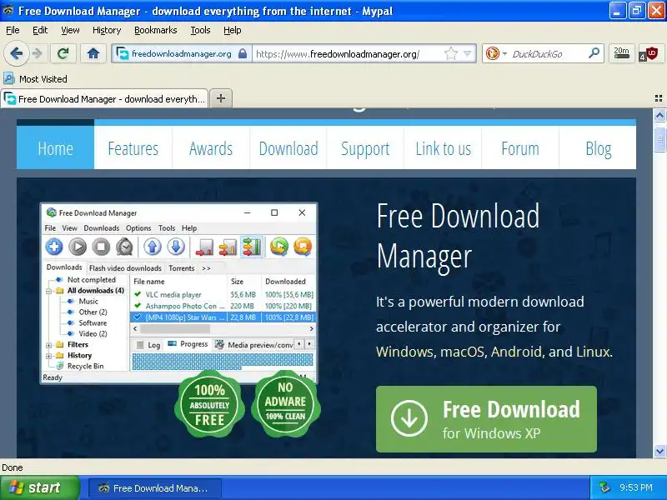
Task: Open the home page via house icon
Action: click(93, 53)
